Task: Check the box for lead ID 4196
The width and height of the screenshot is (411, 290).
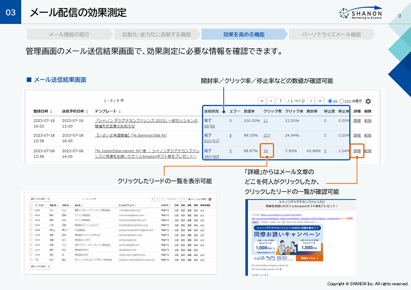Action: (x=31, y=235)
